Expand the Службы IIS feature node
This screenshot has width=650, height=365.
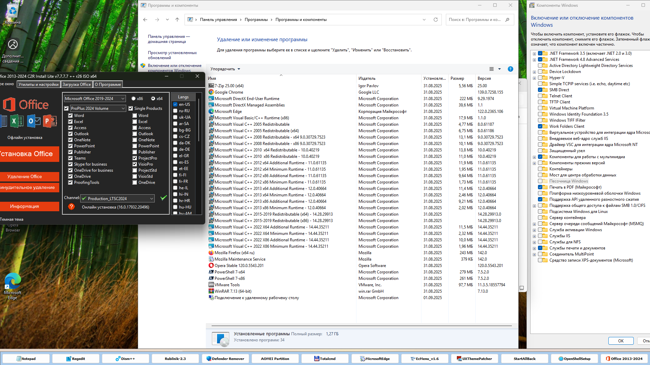pos(534,236)
